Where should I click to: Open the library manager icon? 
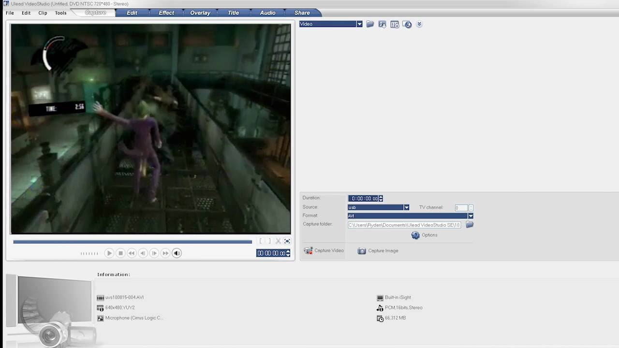pyautogui.click(x=395, y=24)
